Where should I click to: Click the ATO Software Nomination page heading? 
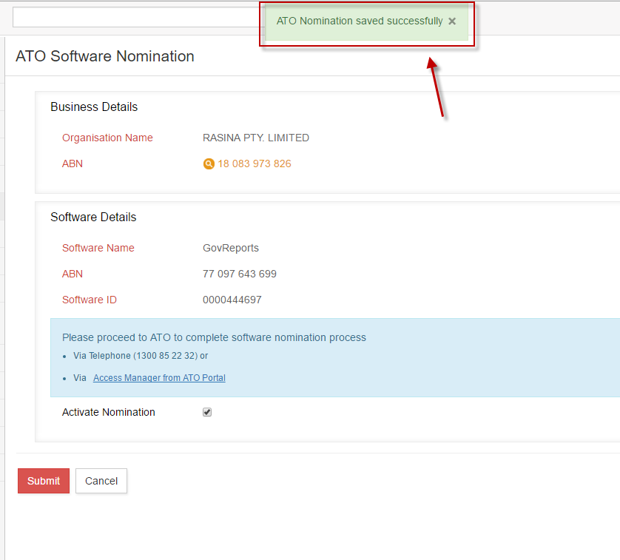click(105, 56)
